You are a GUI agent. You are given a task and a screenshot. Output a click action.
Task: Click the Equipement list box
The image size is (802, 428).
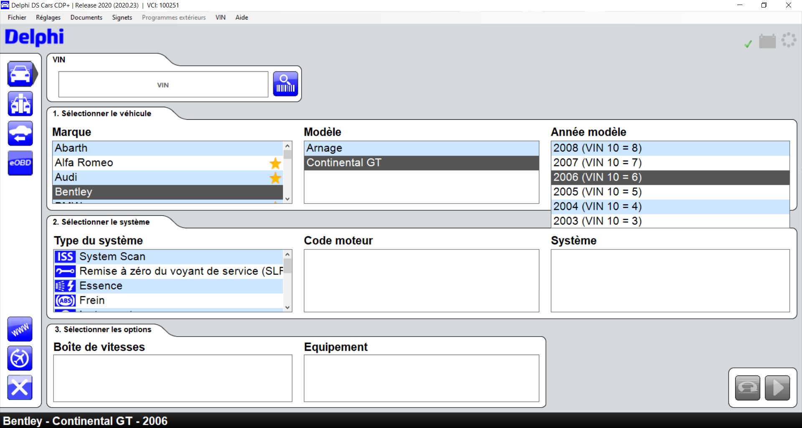click(421, 378)
